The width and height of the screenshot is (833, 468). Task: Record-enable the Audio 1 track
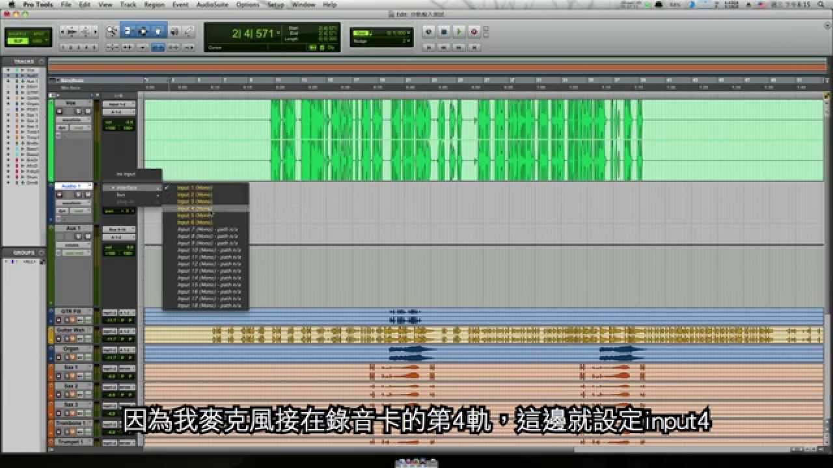59,194
